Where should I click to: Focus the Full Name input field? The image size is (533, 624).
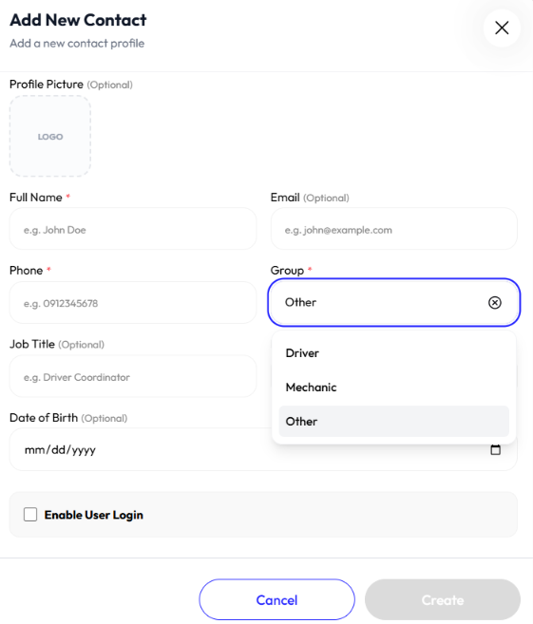pos(133,229)
